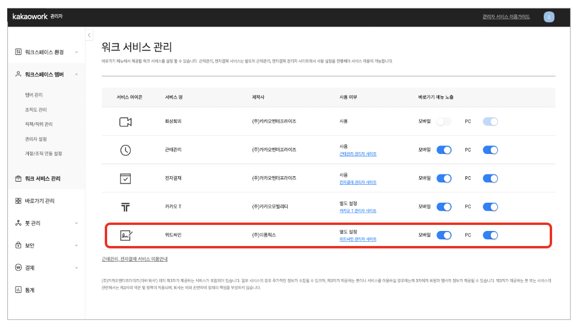
Task: Open 근태관리 관리자 사이트 link
Action: [x=358, y=154]
